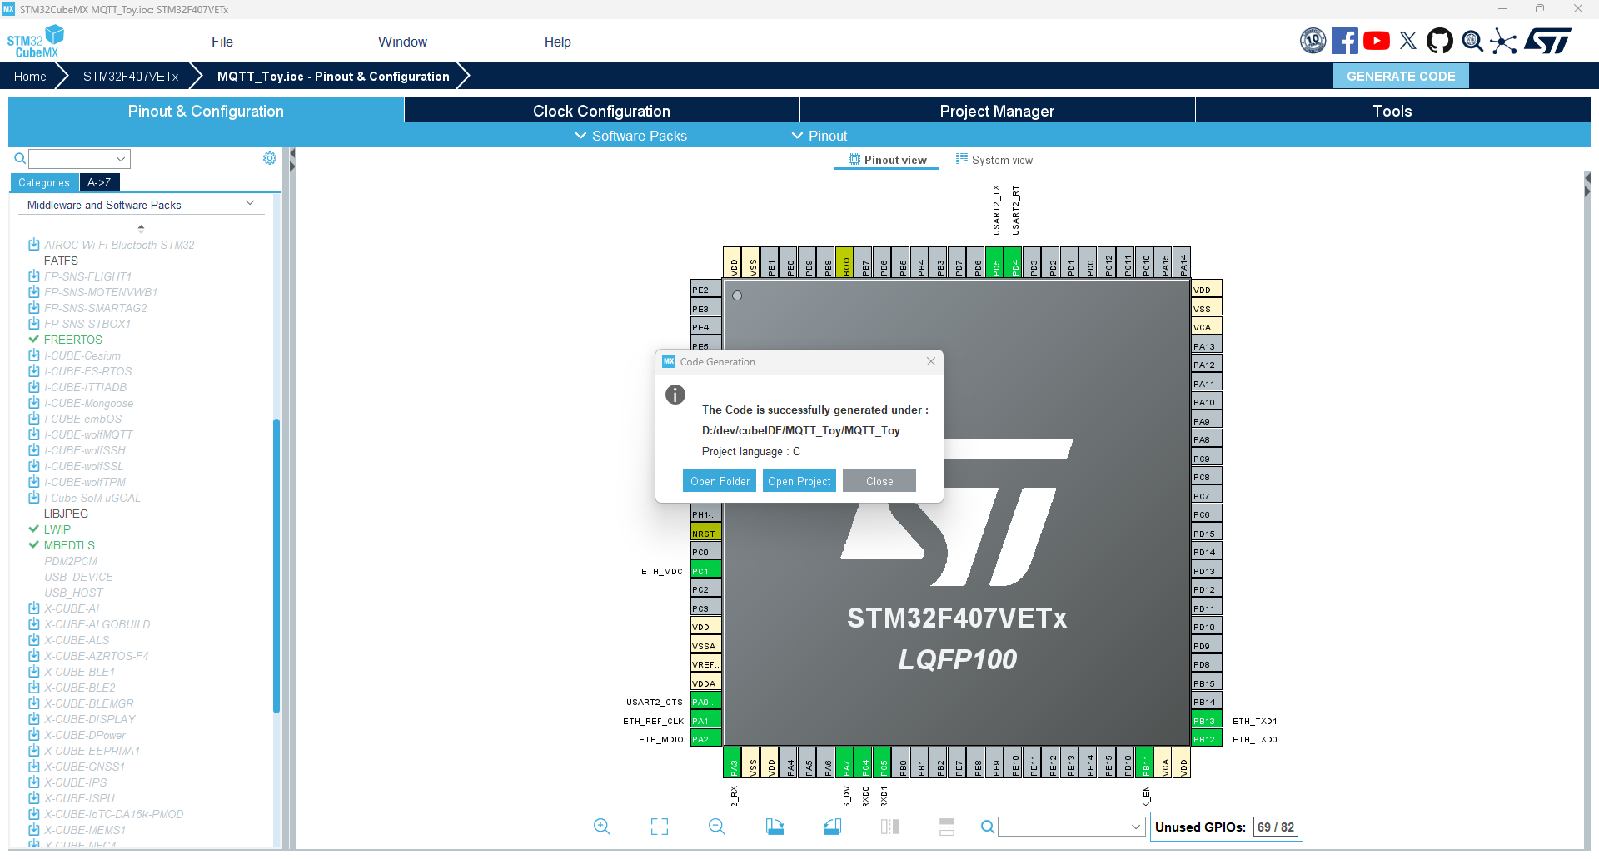1599x859 pixels.
Task: Collapse Middleware and Software Packs section
Action: pyautogui.click(x=250, y=203)
